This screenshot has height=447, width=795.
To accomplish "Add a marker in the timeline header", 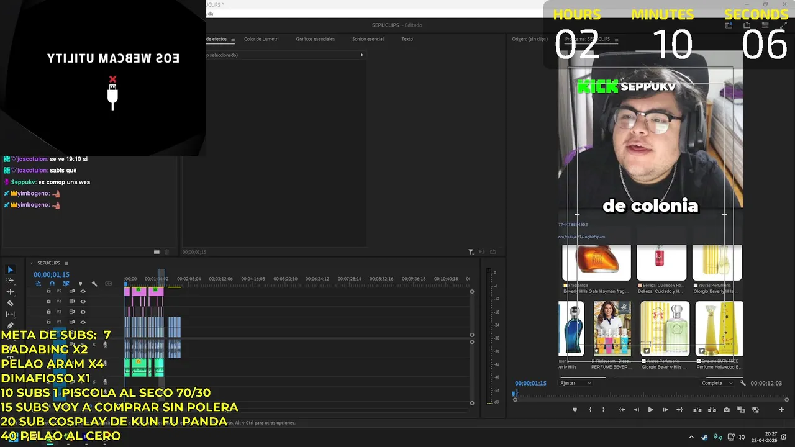I will click(80, 284).
